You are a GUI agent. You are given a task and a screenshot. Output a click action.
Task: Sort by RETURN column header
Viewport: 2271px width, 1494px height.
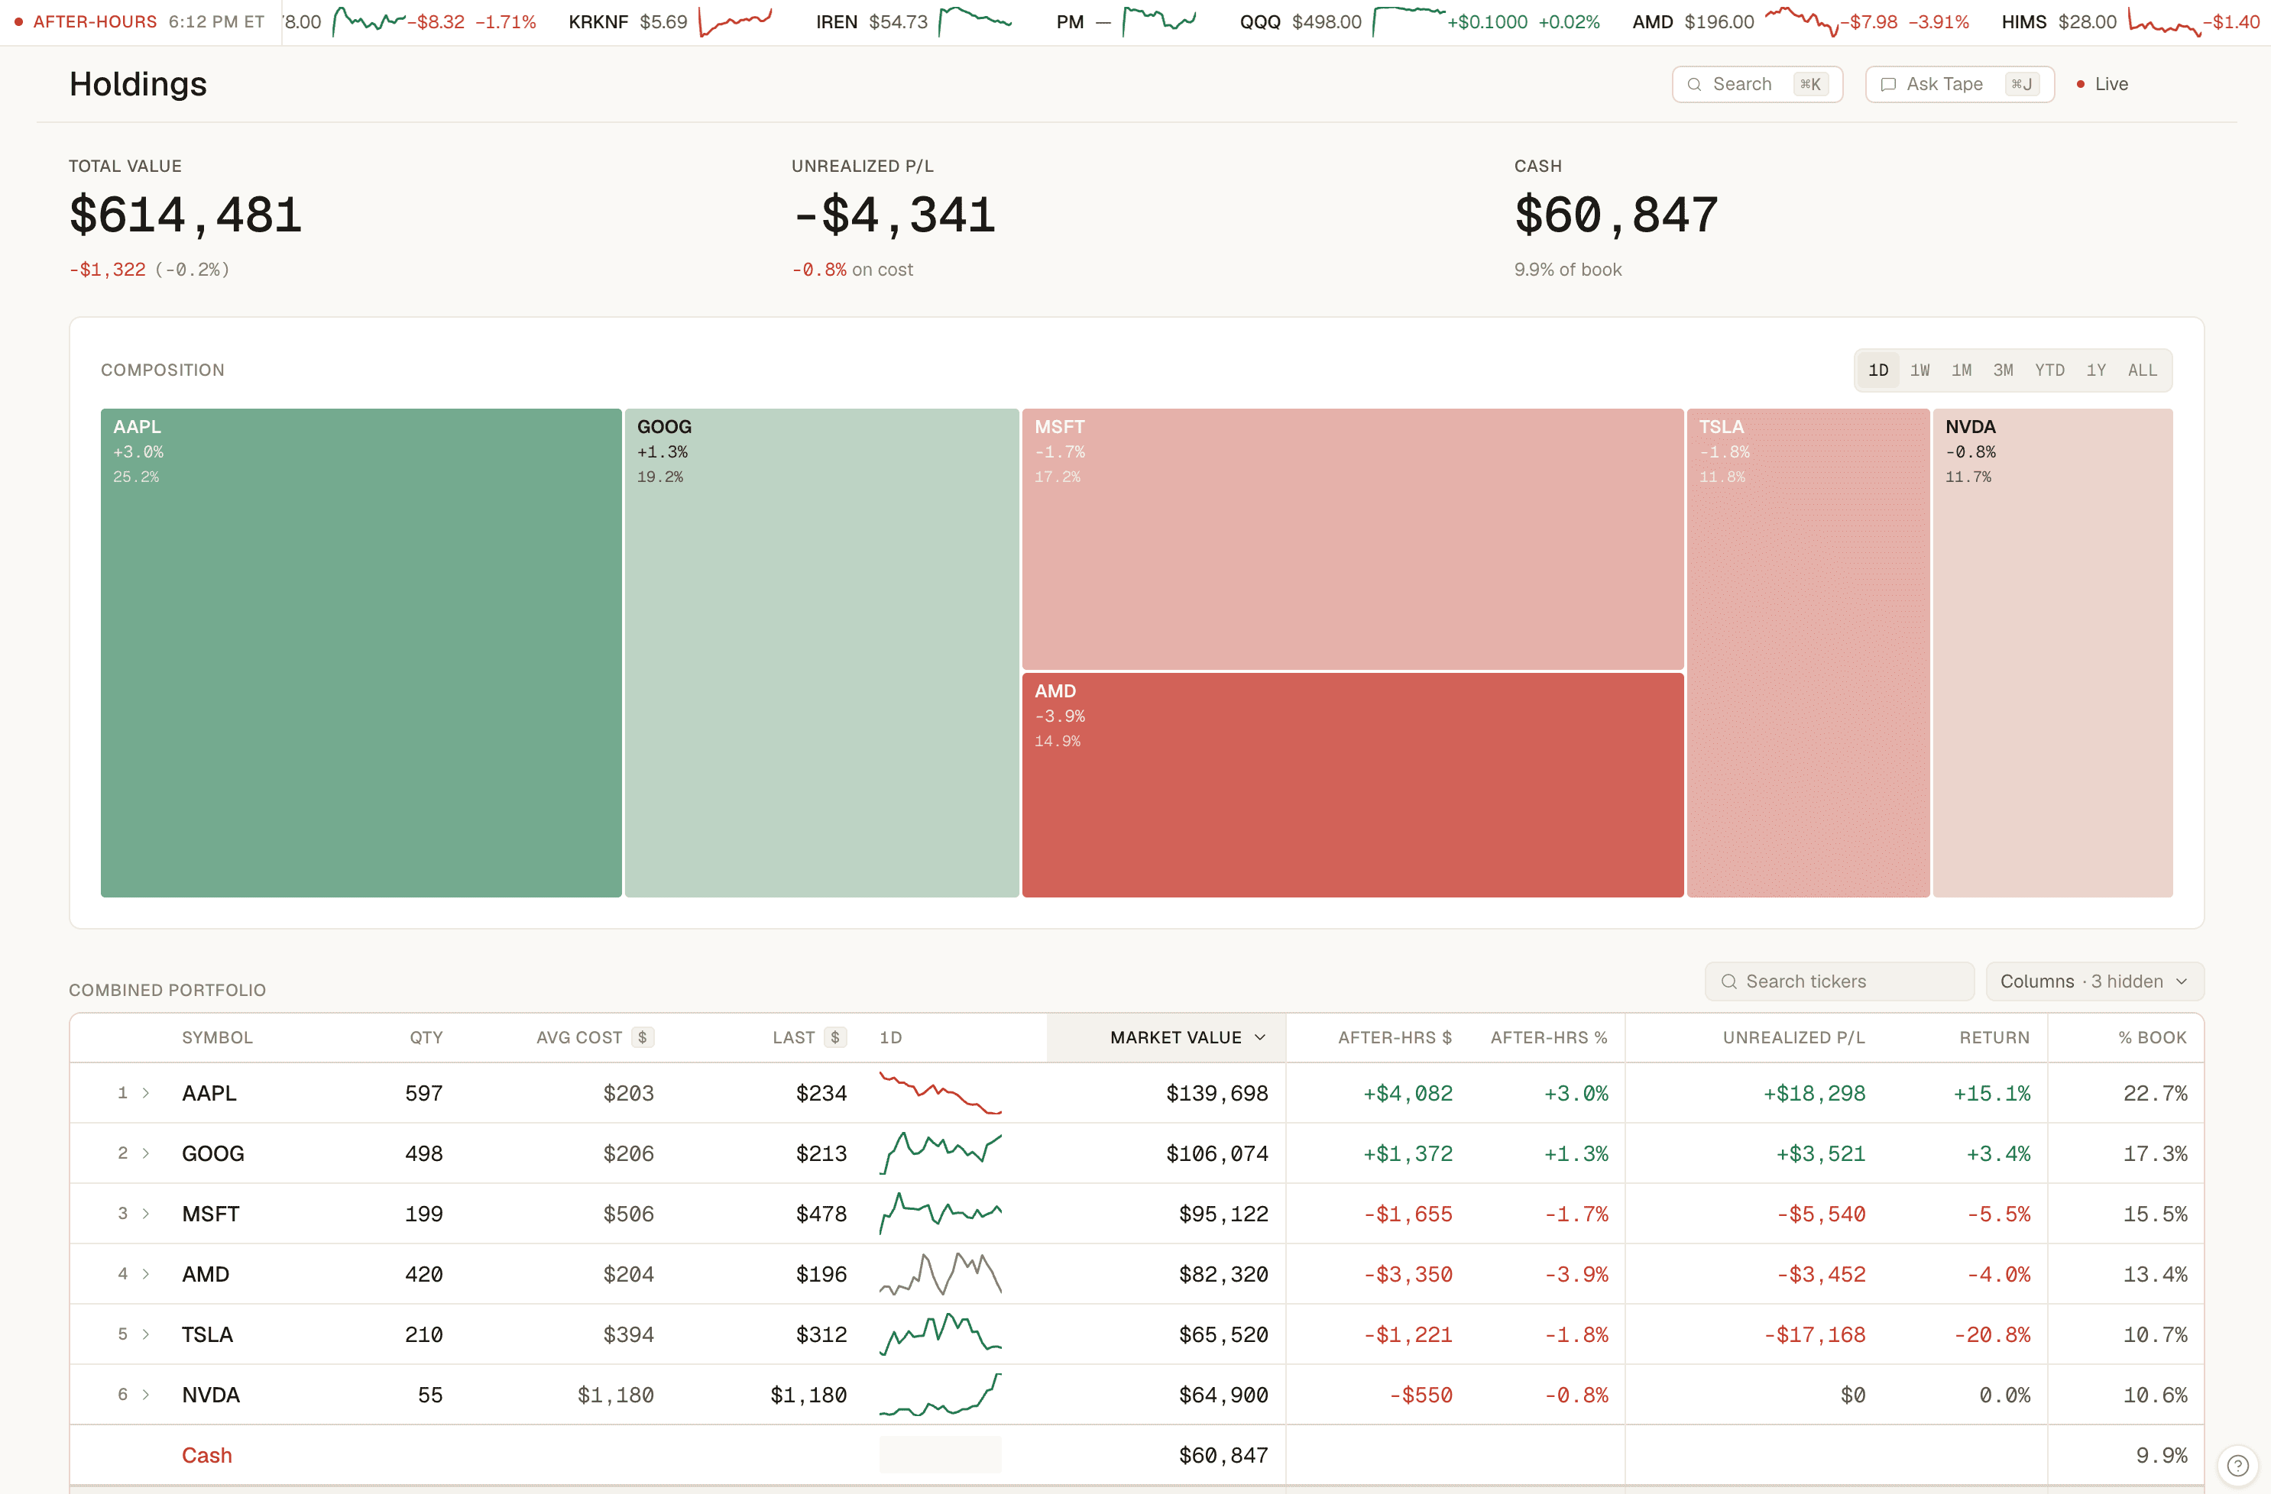point(1994,1037)
